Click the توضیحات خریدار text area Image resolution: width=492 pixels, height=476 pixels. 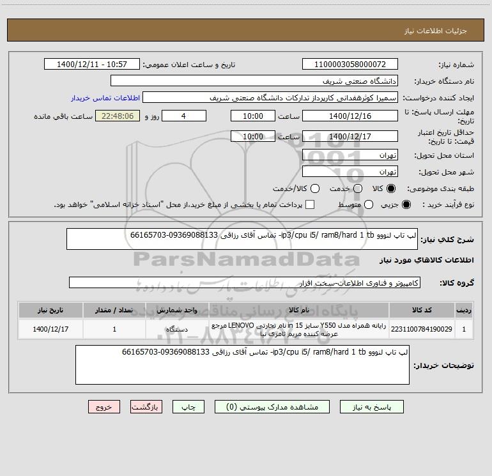(x=242, y=365)
